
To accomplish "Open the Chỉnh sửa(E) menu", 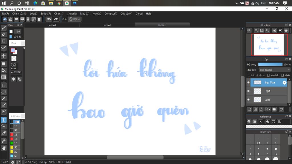I will [x=19, y=14].
